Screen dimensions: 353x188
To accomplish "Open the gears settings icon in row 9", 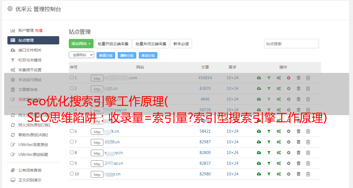I will coord(279,163).
